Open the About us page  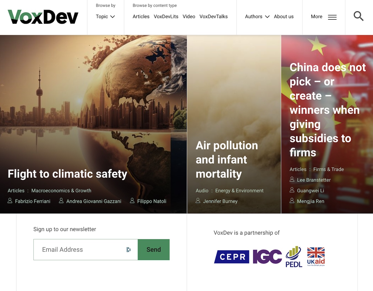click(x=283, y=17)
